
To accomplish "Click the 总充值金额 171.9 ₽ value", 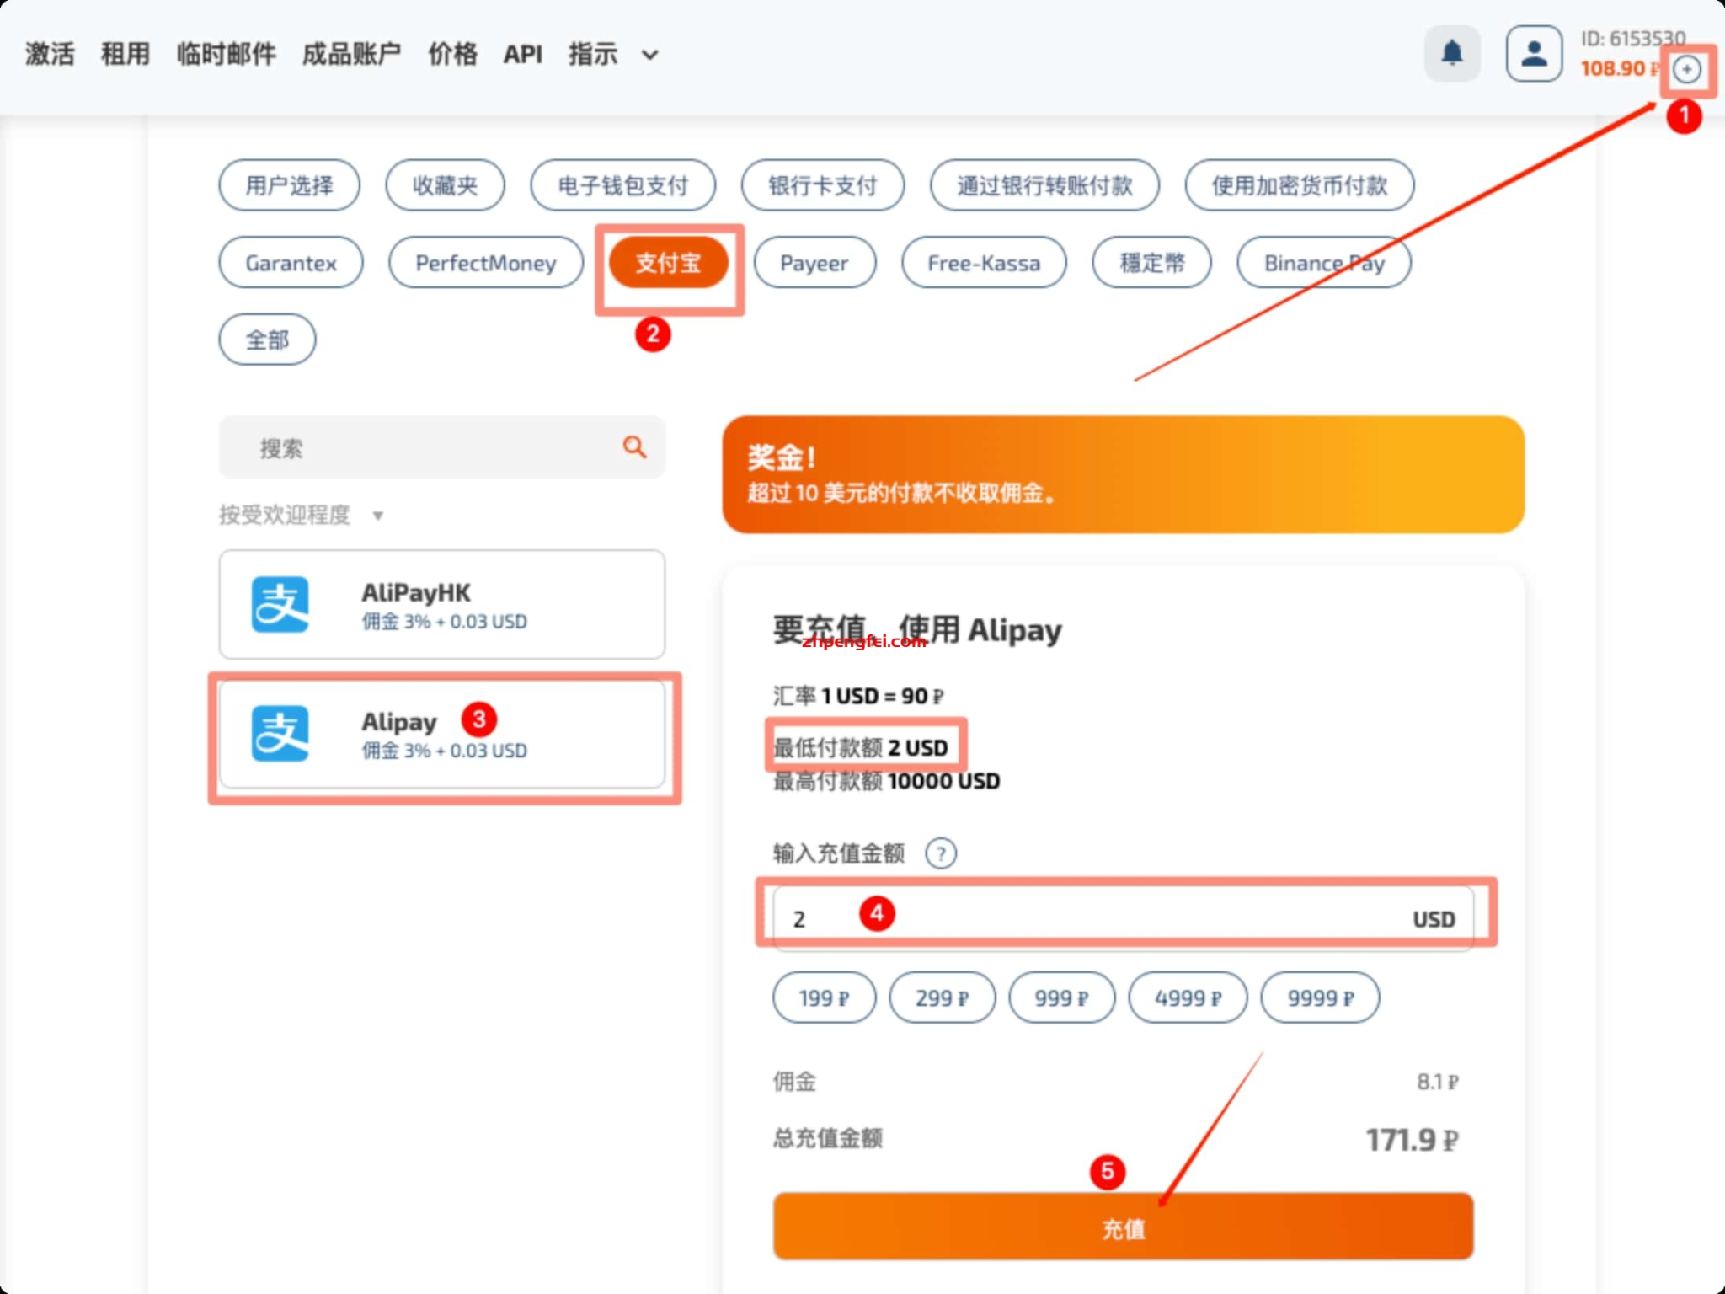I will (1412, 1140).
